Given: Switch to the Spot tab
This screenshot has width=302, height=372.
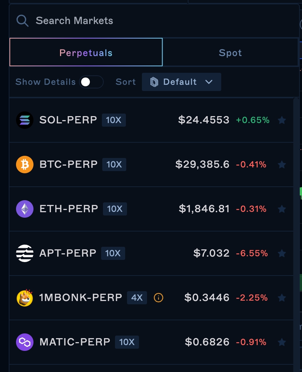Looking at the screenshot, I should point(230,53).
